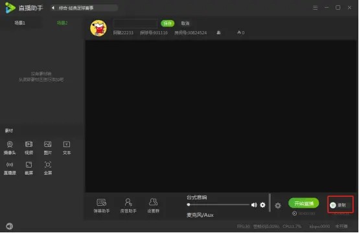
Task: Open audio settings gear beside volume
Action: (262, 205)
